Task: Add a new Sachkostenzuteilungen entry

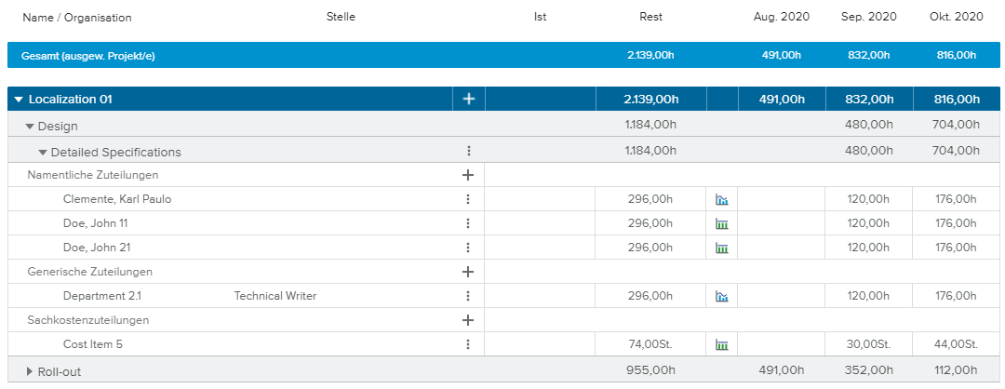Action: pos(468,320)
